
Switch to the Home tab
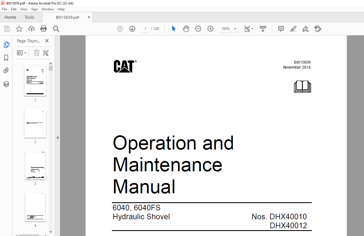[x=10, y=17]
